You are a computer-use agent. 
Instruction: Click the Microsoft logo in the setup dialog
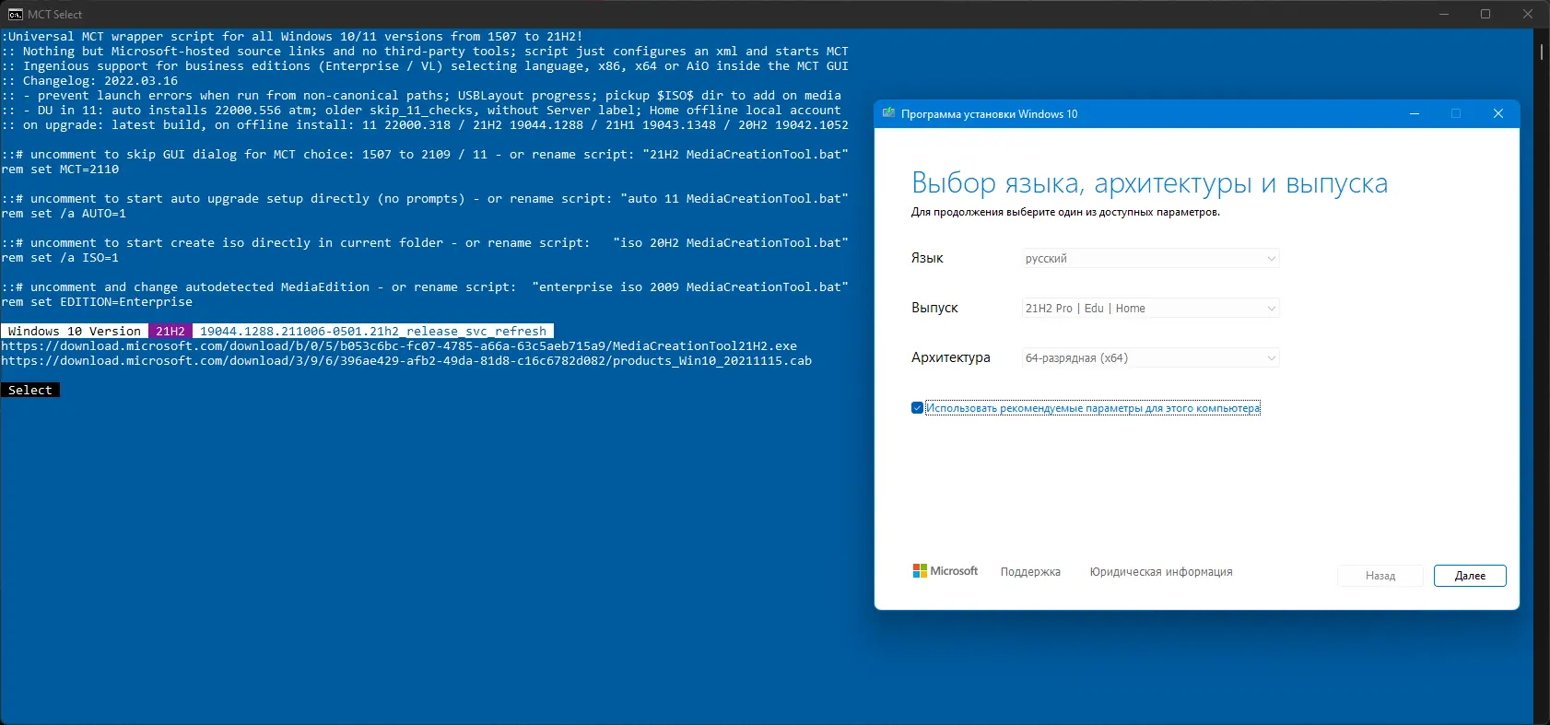[945, 571]
